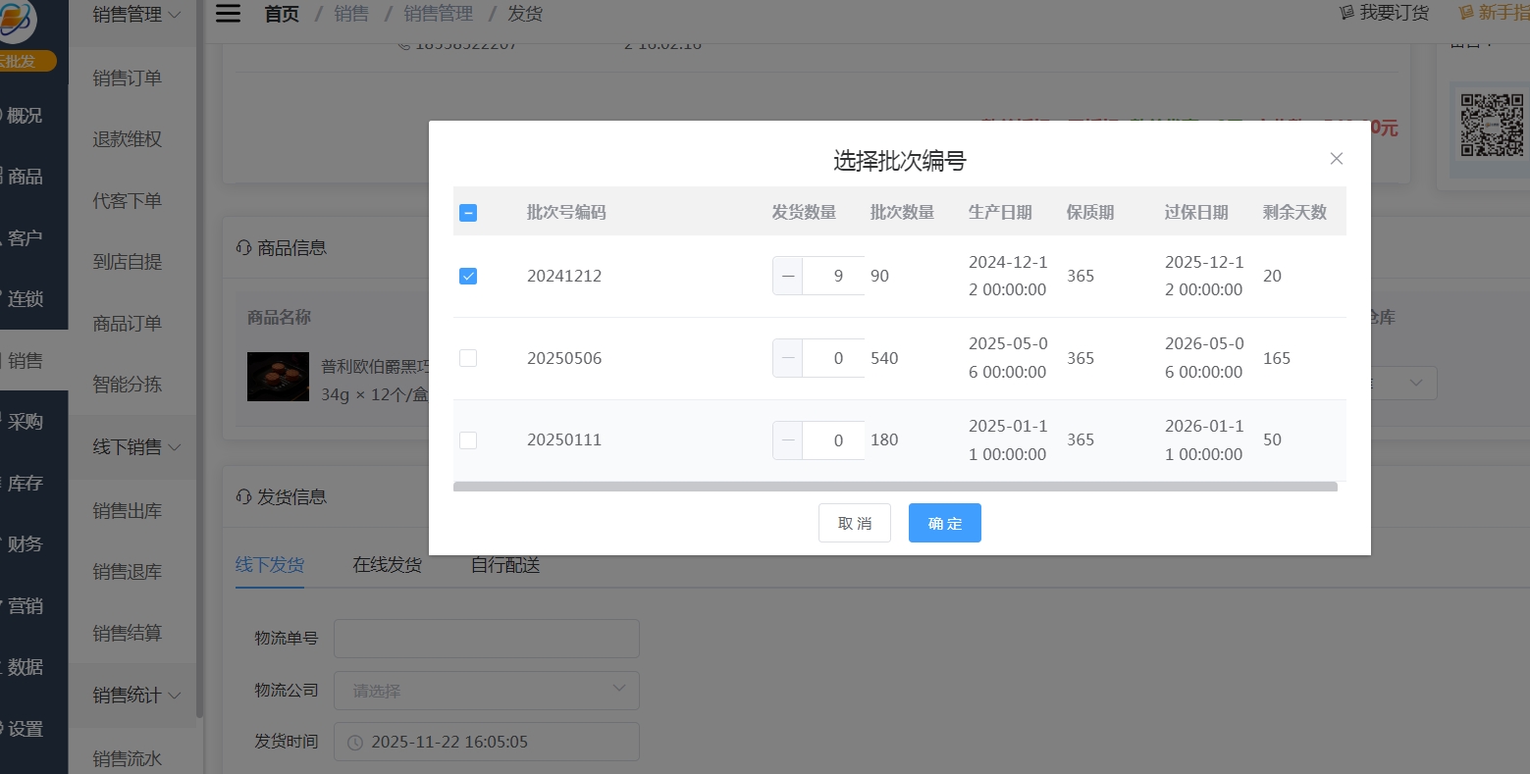The height and width of the screenshot is (774, 1530).
Task: Close the batch selection dialog with X
Action: click(1336, 159)
